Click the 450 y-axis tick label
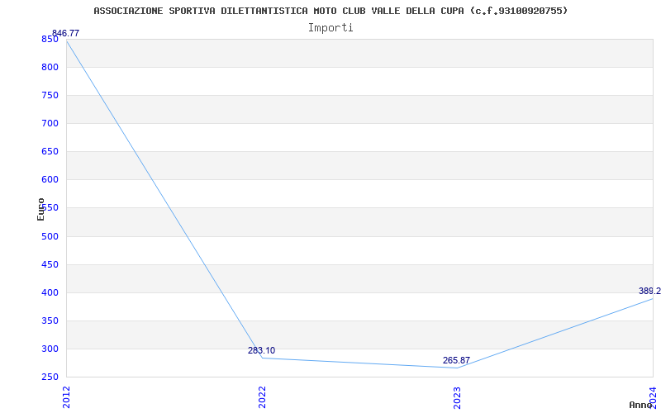 click(50, 264)
